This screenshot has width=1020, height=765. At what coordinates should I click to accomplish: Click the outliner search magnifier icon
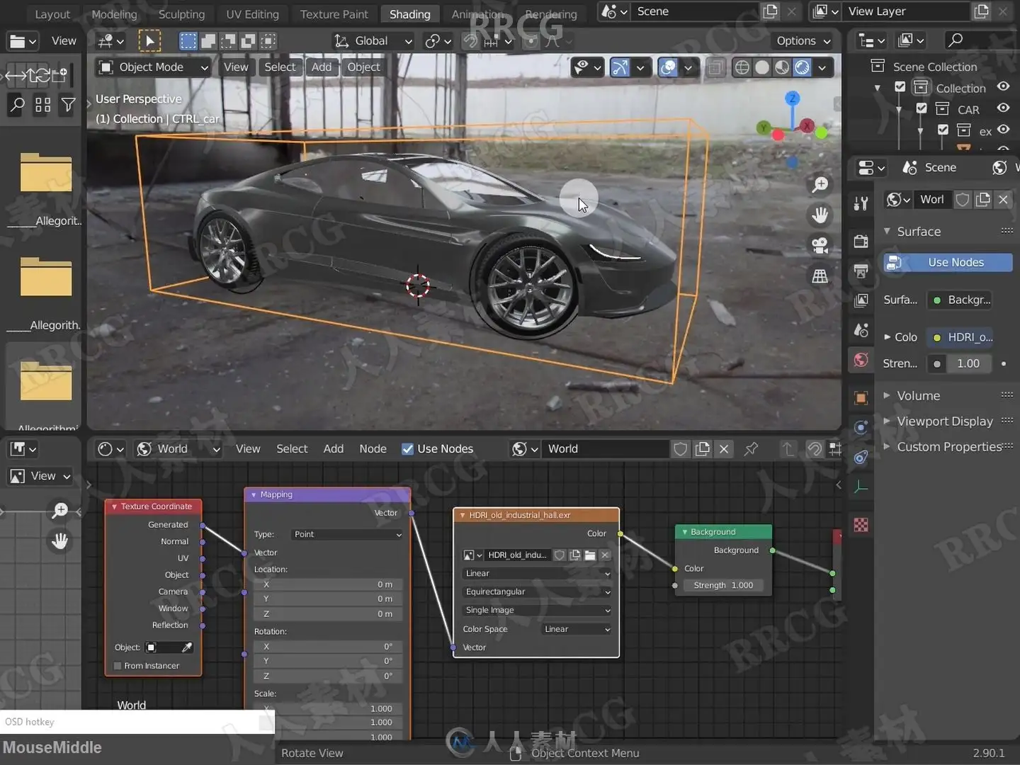click(956, 40)
